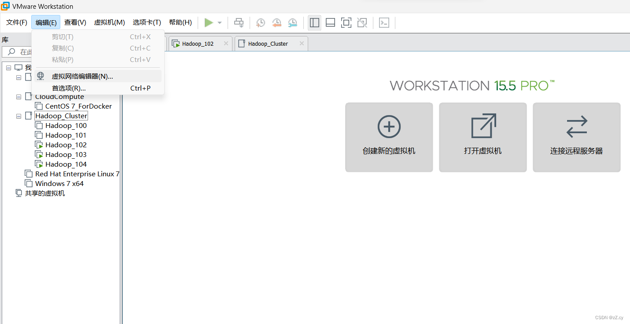Click the full screen mode icon
Image resolution: width=630 pixels, height=324 pixels.
point(346,22)
